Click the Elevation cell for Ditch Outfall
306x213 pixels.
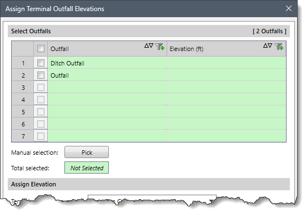(x=227, y=63)
